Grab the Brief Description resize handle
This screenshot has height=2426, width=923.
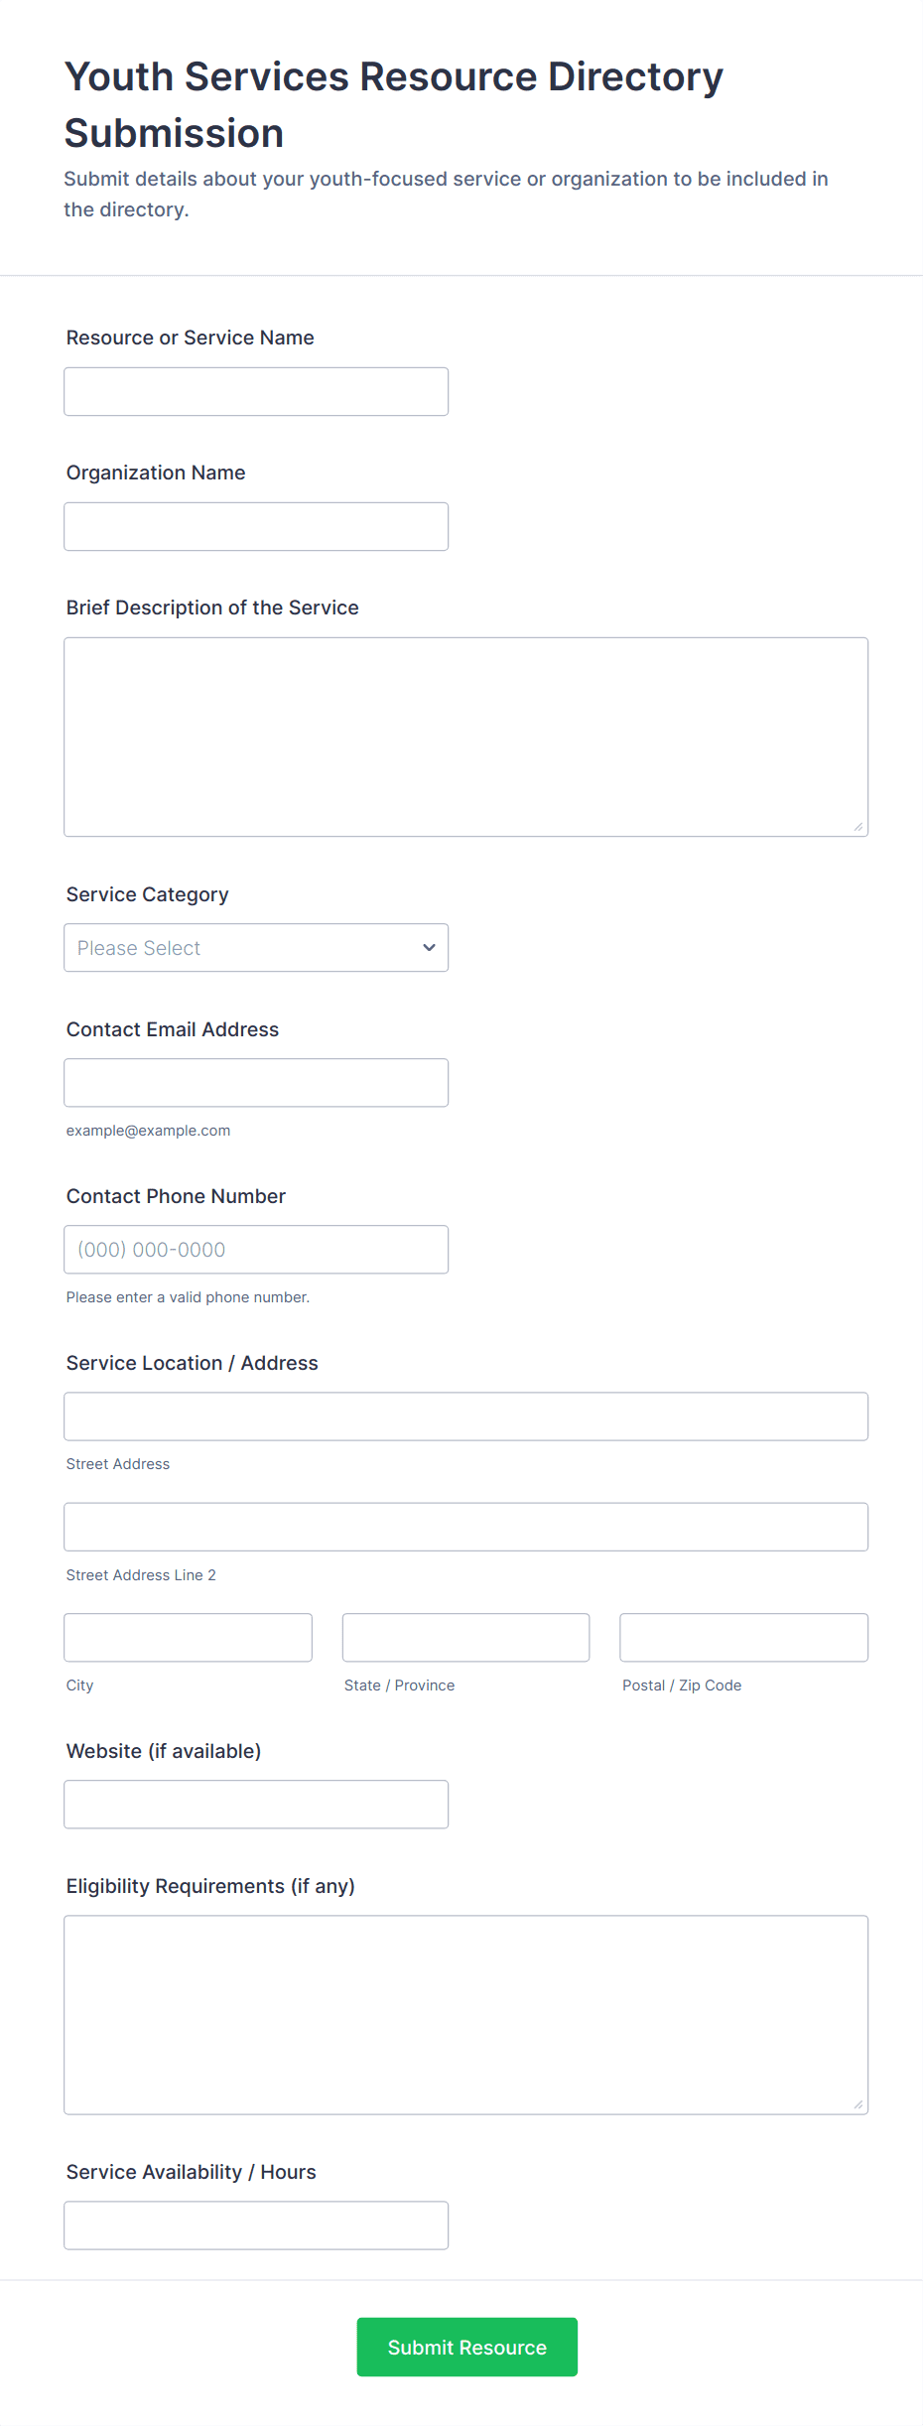tap(858, 827)
